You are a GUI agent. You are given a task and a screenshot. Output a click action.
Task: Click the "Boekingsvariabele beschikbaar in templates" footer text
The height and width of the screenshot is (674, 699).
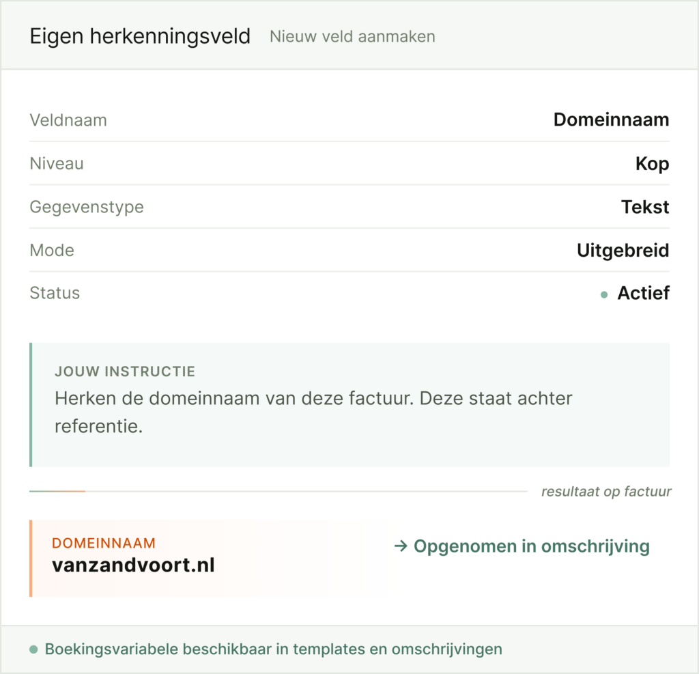273,649
